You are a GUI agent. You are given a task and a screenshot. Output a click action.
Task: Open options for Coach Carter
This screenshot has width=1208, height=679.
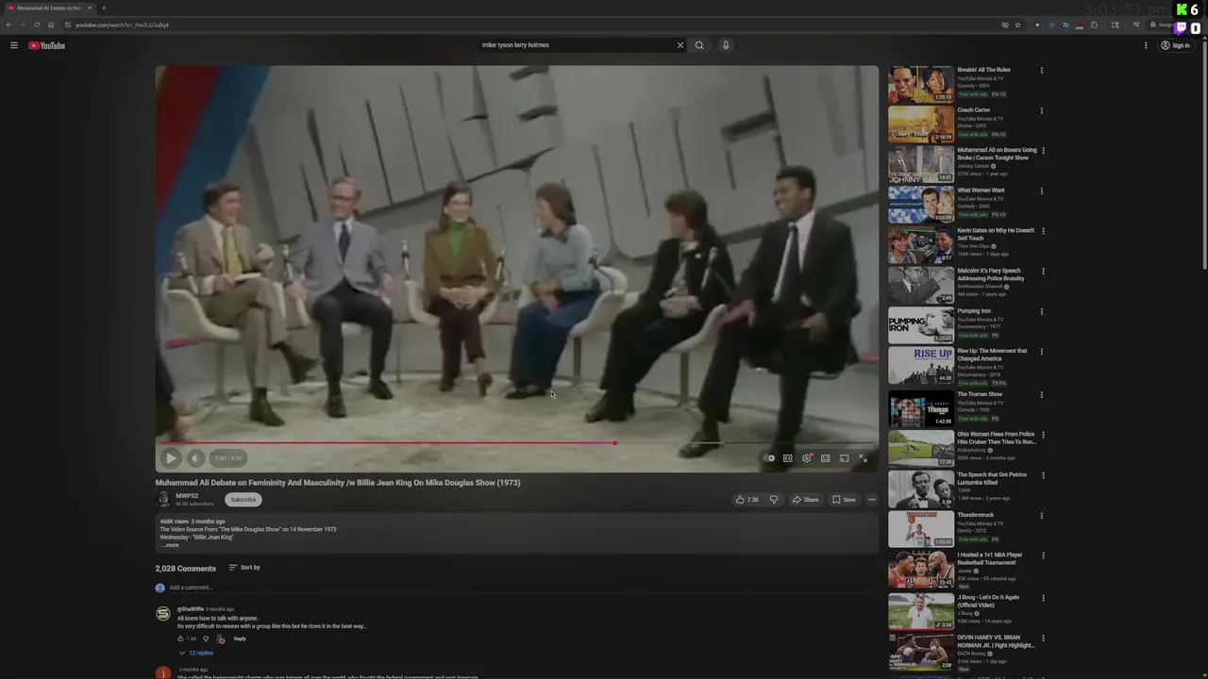(1042, 110)
